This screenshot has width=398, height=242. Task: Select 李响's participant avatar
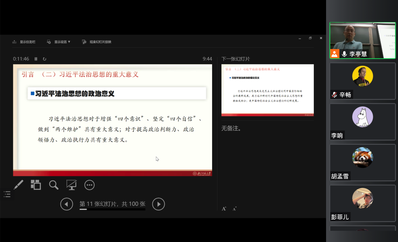(362, 117)
